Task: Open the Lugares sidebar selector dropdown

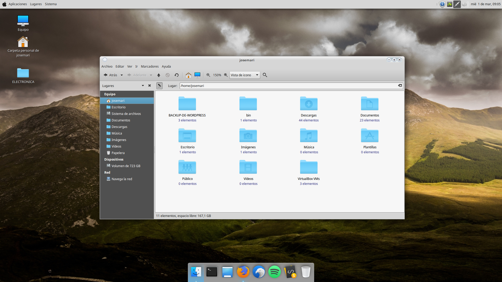Action: click(x=143, y=86)
